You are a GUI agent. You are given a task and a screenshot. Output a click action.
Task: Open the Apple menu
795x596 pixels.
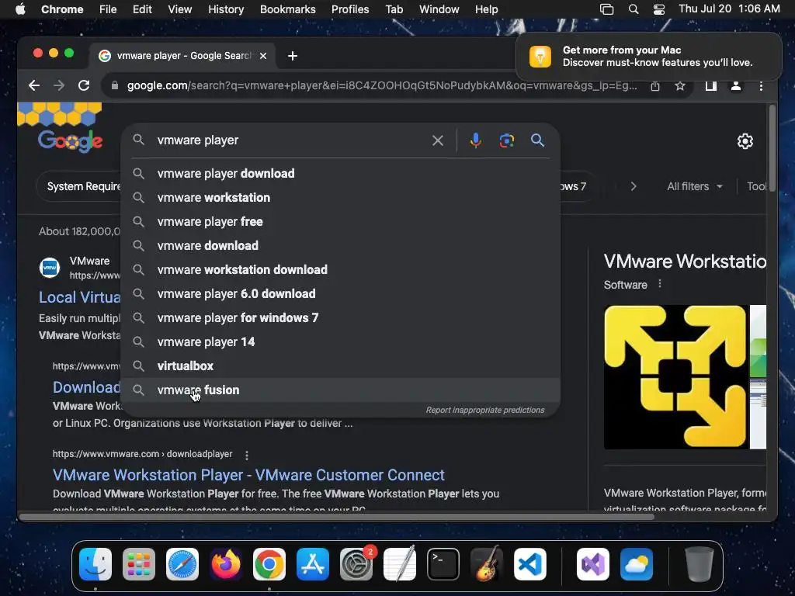tap(20, 9)
